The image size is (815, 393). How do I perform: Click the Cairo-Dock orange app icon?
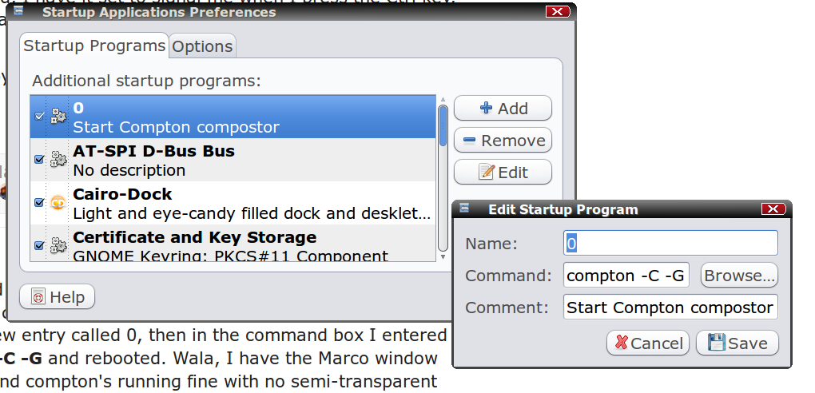[58, 203]
